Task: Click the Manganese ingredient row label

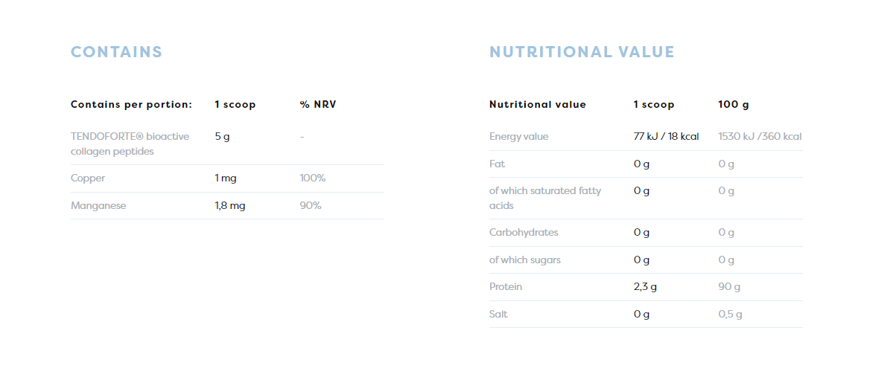Action: pos(98,205)
